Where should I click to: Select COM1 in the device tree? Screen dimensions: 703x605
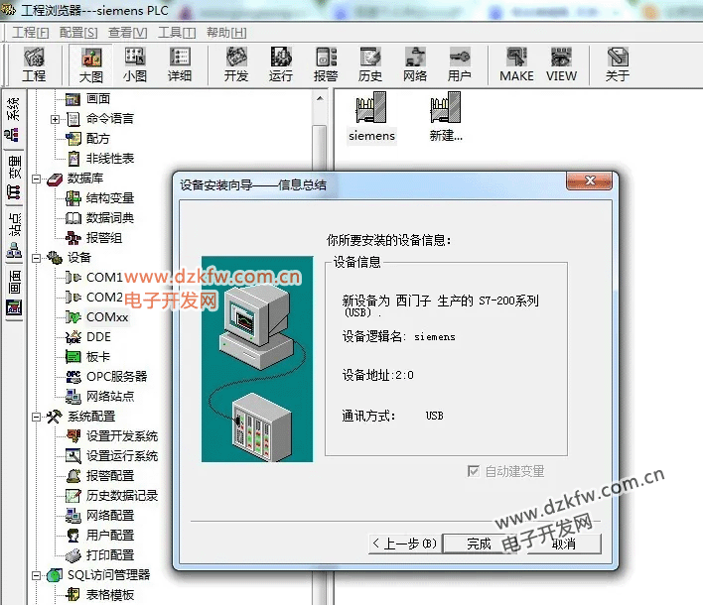point(104,278)
